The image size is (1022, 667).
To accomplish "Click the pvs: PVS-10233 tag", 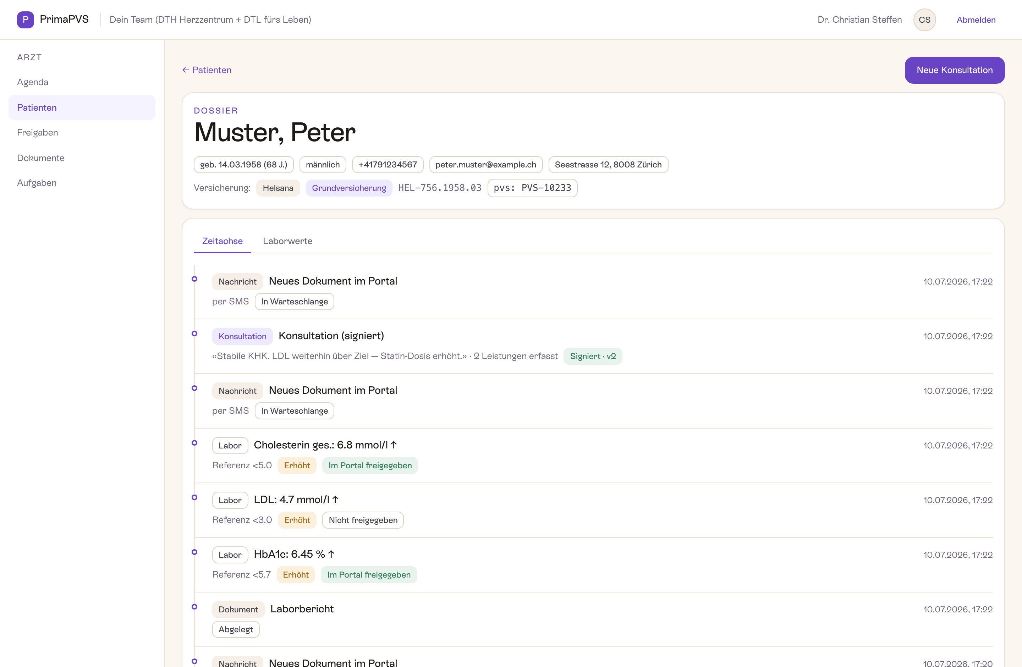I will pyautogui.click(x=532, y=188).
